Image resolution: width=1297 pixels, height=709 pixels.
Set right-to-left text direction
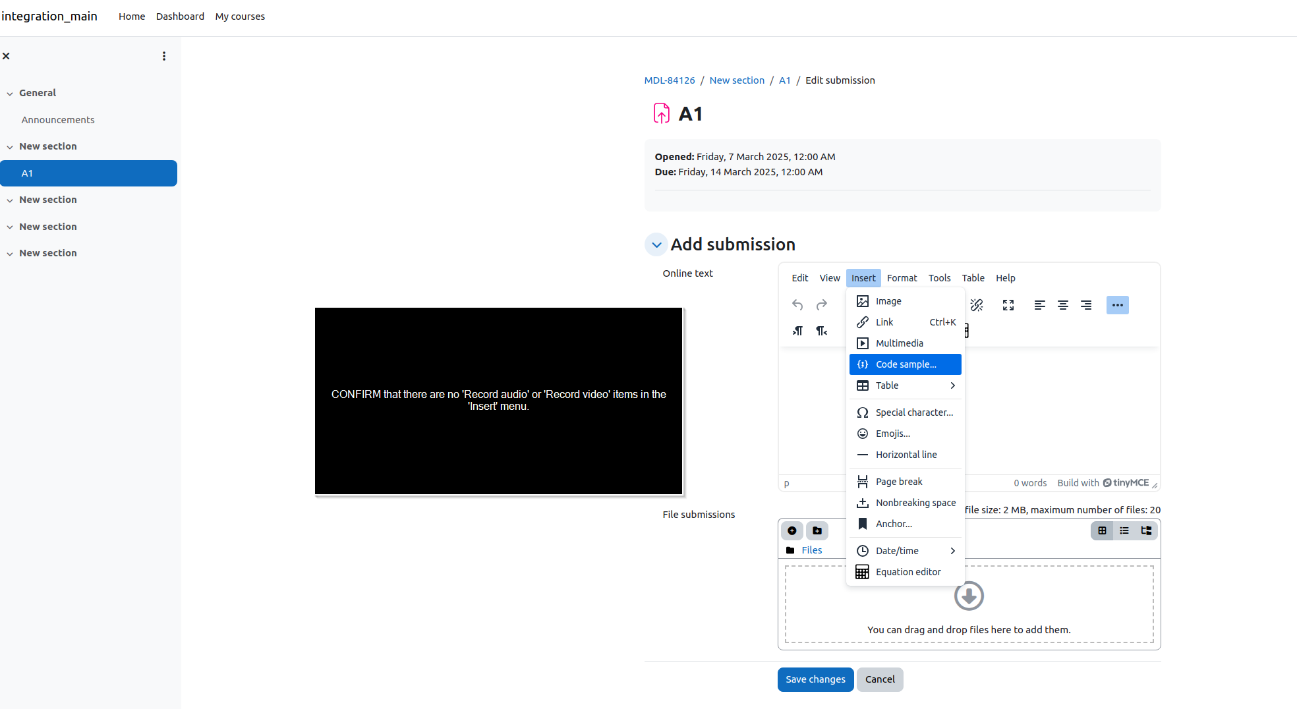pos(821,331)
